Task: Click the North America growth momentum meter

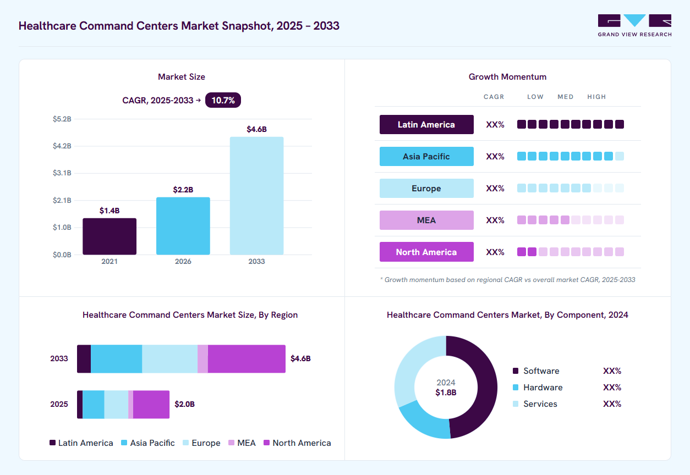Action: pyautogui.click(x=571, y=252)
